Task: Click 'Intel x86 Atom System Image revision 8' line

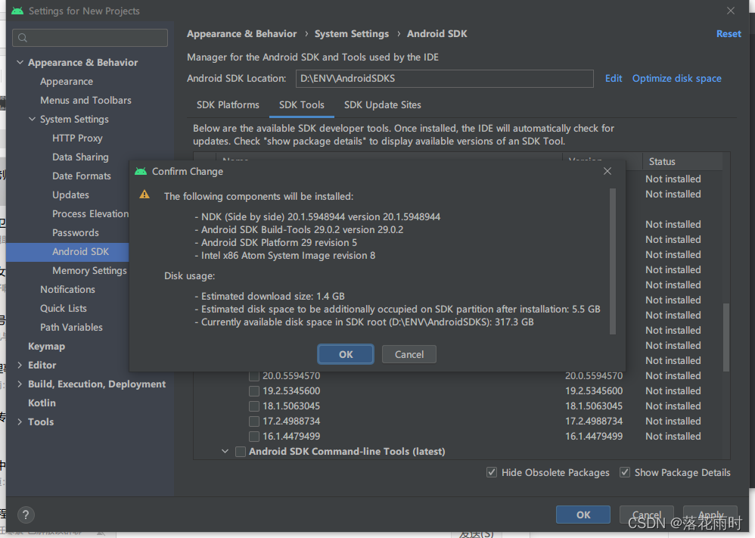Action: 288,256
